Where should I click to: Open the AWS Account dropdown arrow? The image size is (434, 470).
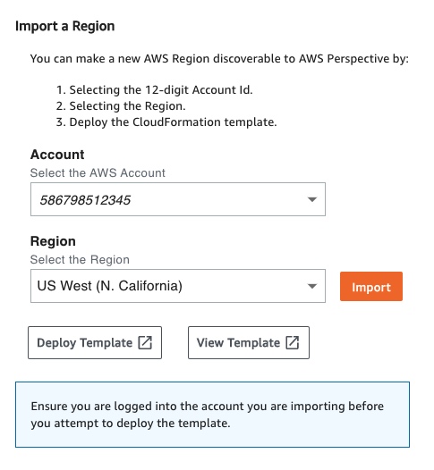(x=312, y=199)
